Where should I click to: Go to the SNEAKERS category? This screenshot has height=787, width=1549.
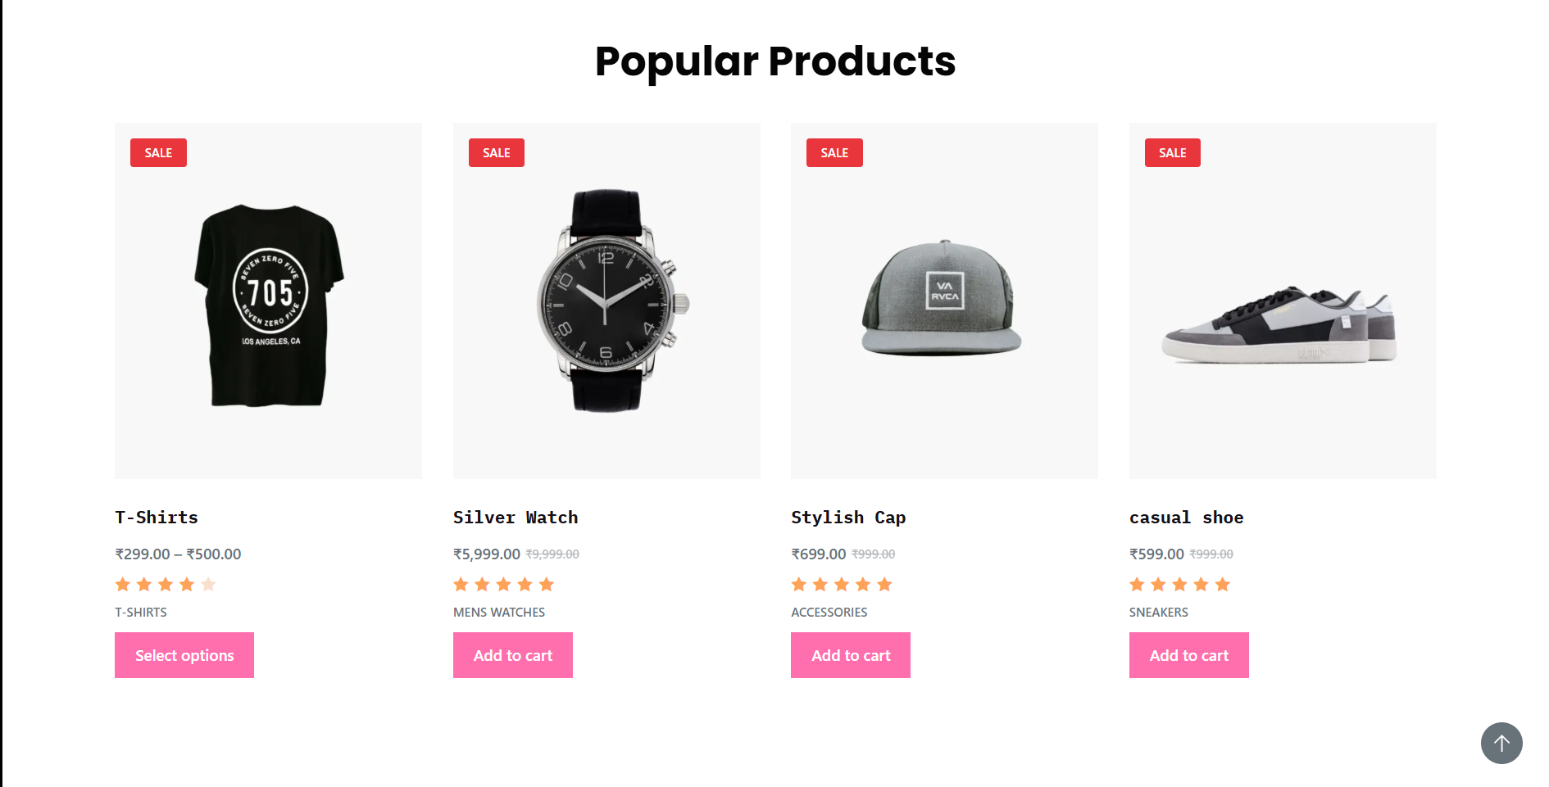[1158, 613]
